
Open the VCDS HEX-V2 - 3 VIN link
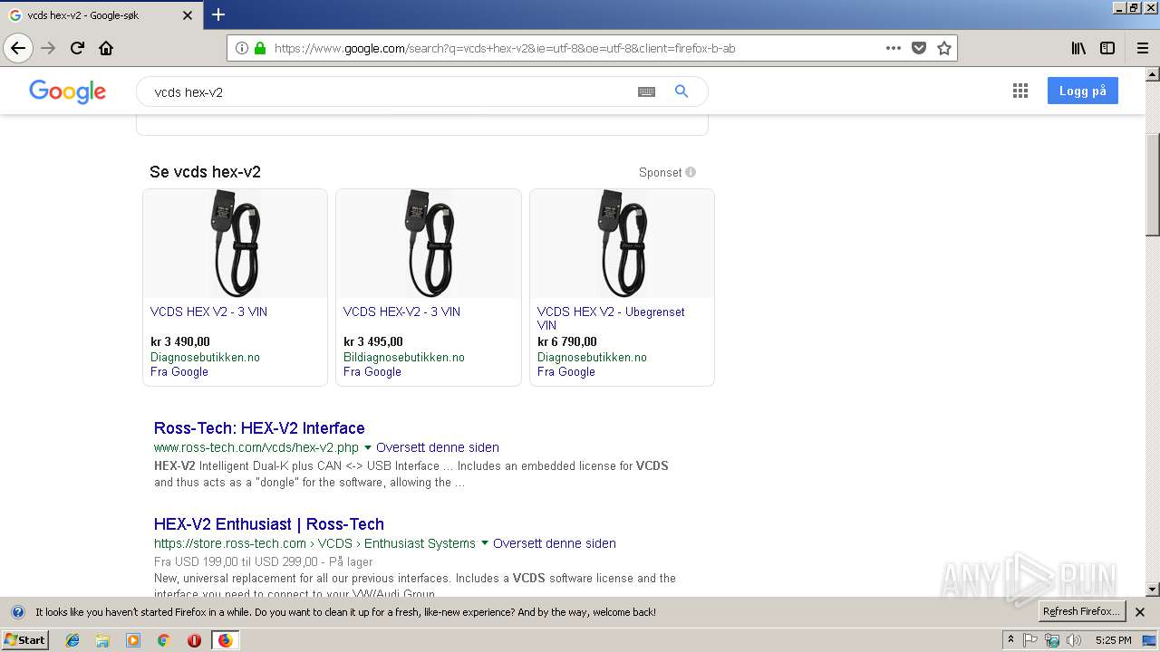tap(401, 312)
